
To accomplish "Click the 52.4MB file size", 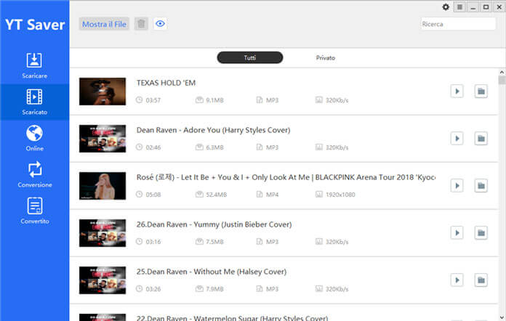I will point(216,195).
